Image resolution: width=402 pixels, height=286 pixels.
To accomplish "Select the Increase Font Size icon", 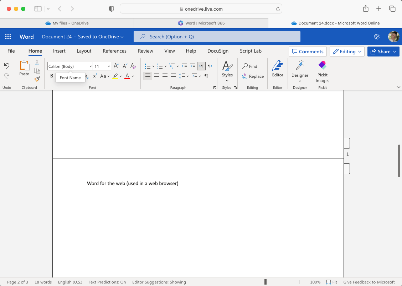I will [115, 66].
